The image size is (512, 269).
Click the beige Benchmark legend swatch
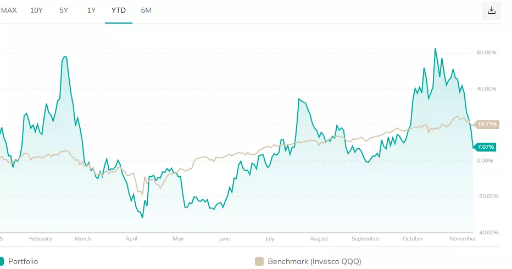coord(259,261)
